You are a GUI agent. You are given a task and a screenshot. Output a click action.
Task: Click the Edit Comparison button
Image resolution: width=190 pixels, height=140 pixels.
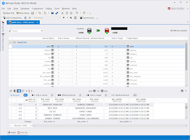click(x=13, y=18)
